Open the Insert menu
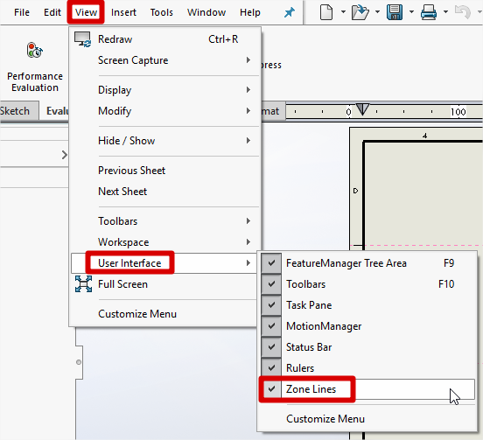Image resolution: width=483 pixels, height=440 pixels. pos(123,12)
